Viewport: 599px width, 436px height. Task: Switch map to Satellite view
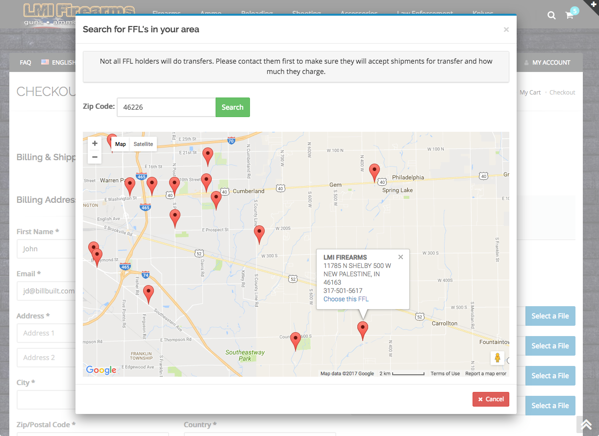pos(143,144)
